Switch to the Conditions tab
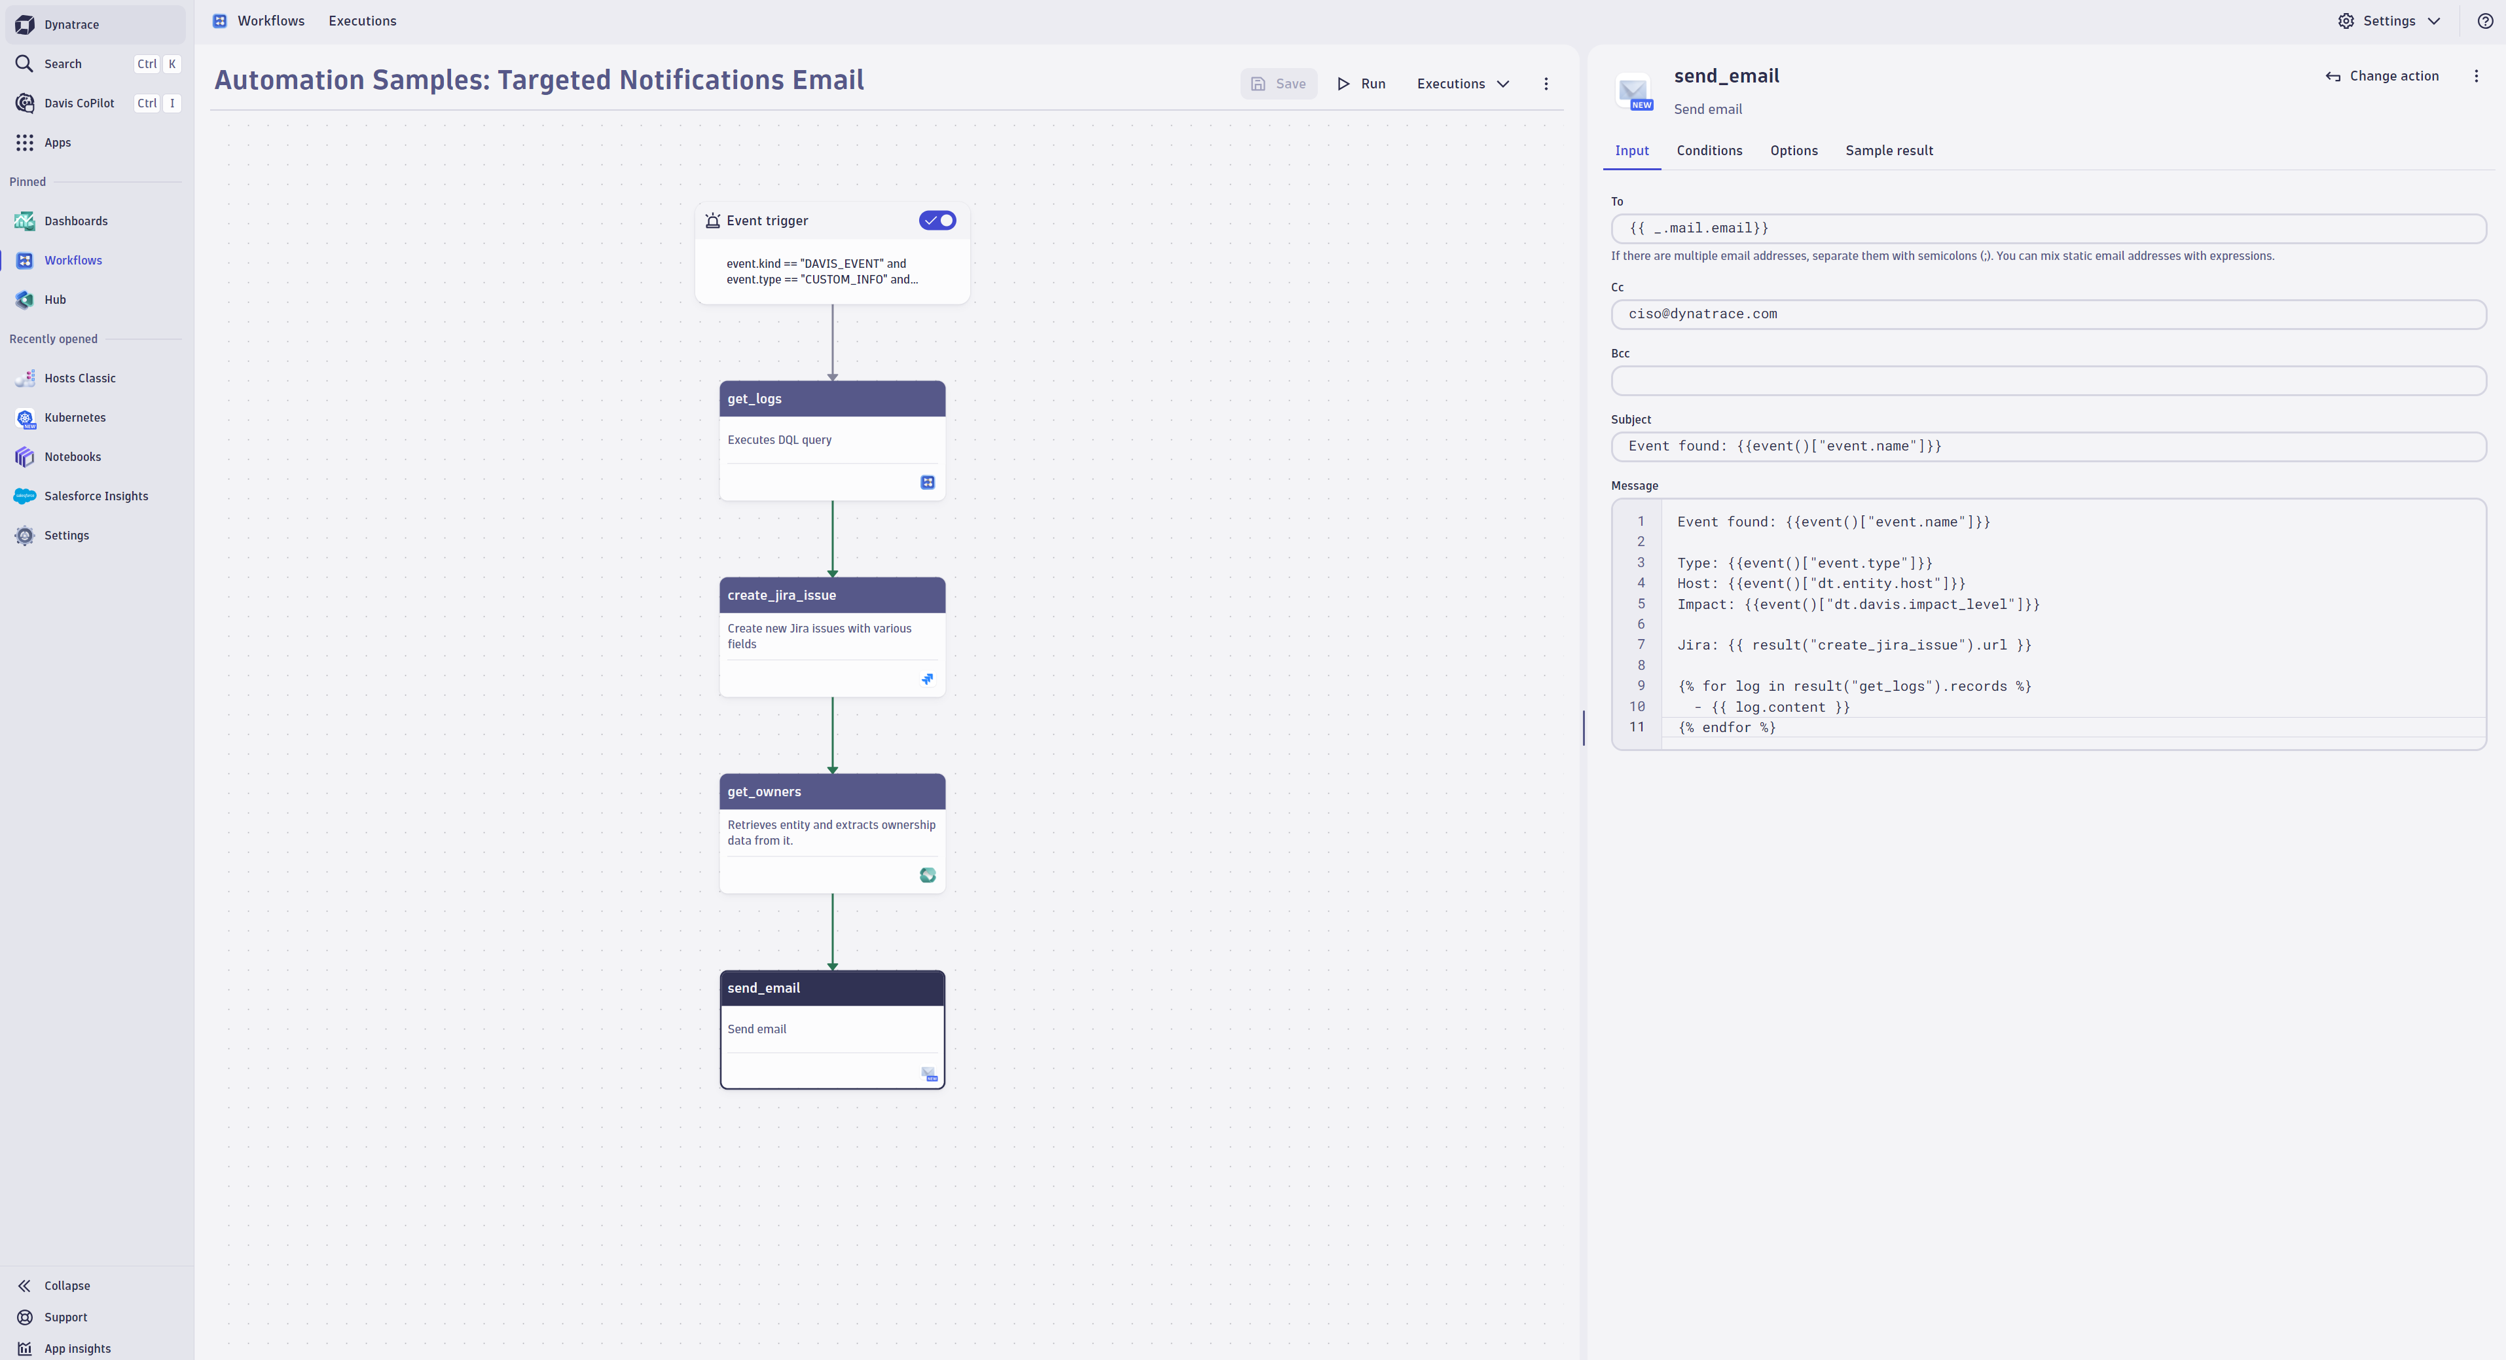Image resolution: width=2506 pixels, height=1360 pixels. 1708,151
